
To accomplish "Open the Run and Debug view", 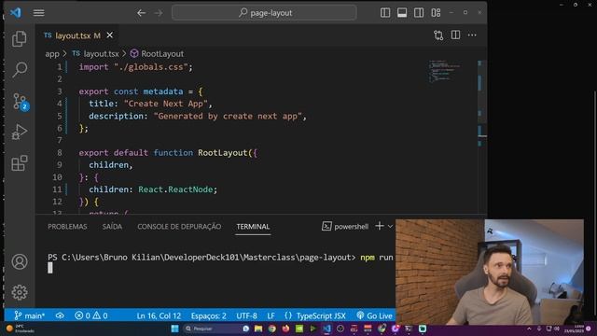I will (x=19, y=133).
